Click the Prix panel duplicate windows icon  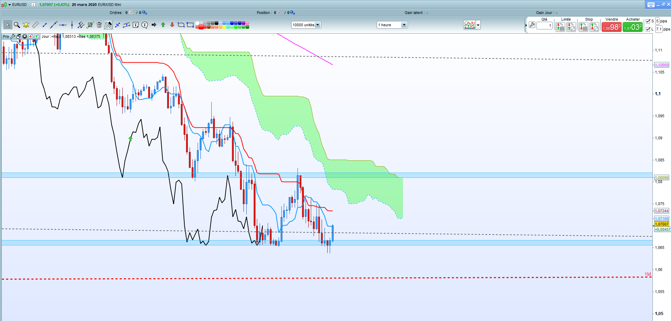19,36
